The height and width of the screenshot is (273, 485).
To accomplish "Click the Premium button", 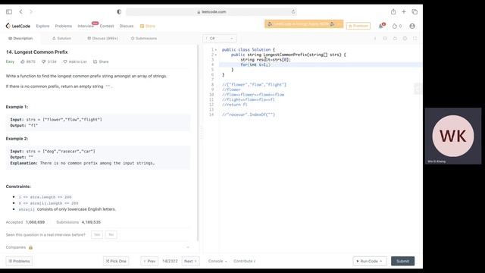I will (x=358, y=26).
